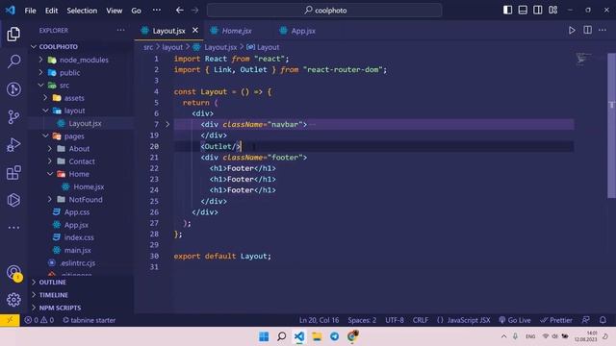Toggle the primary side bar layout icon
Screen dimensions: 616x346
(x=507, y=11)
